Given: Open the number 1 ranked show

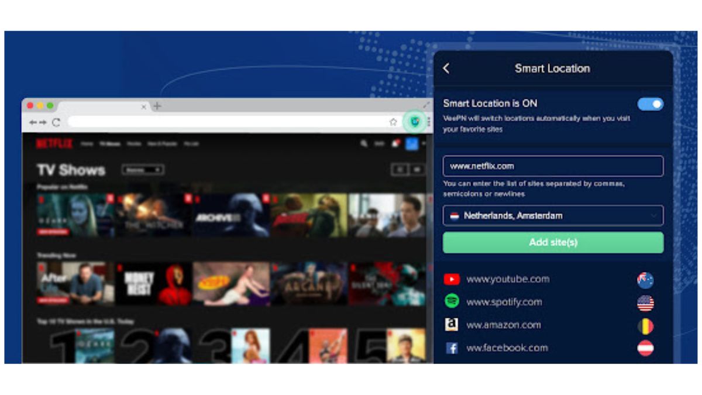Looking at the screenshot, I should tap(82, 346).
